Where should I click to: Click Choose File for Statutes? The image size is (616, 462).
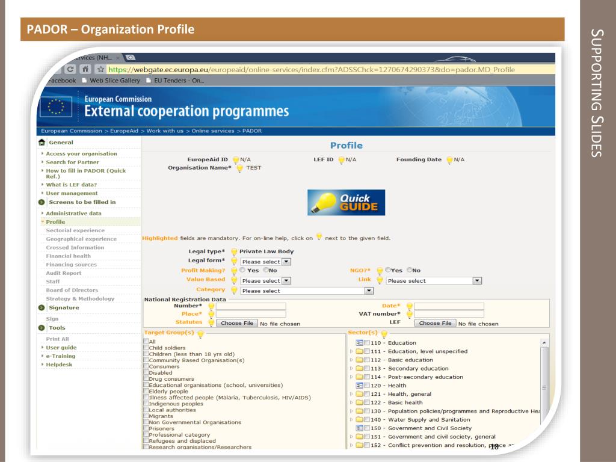[x=237, y=323]
